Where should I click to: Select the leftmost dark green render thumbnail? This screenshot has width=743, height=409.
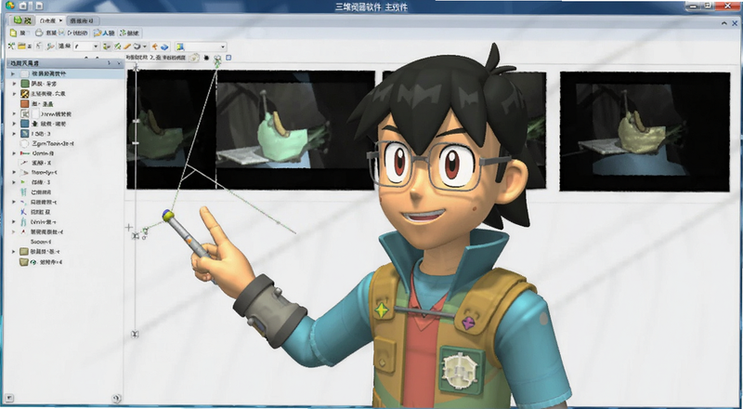point(172,129)
